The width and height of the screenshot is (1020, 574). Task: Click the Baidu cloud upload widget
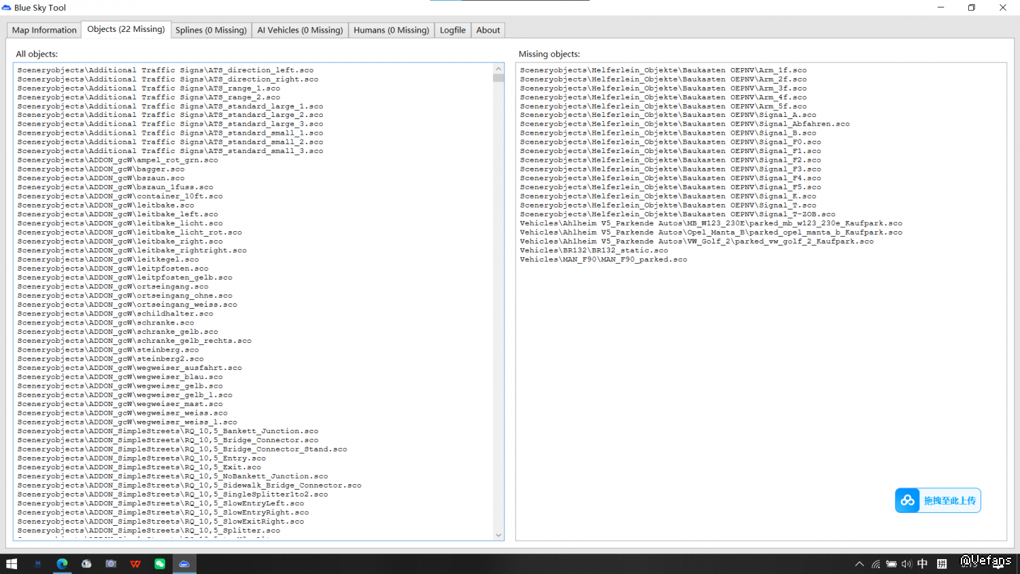coord(938,501)
